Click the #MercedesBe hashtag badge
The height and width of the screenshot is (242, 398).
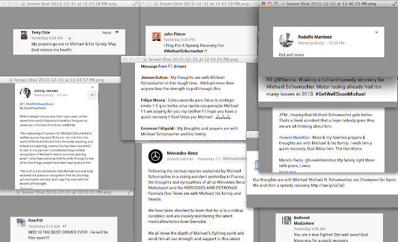tap(234, 159)
